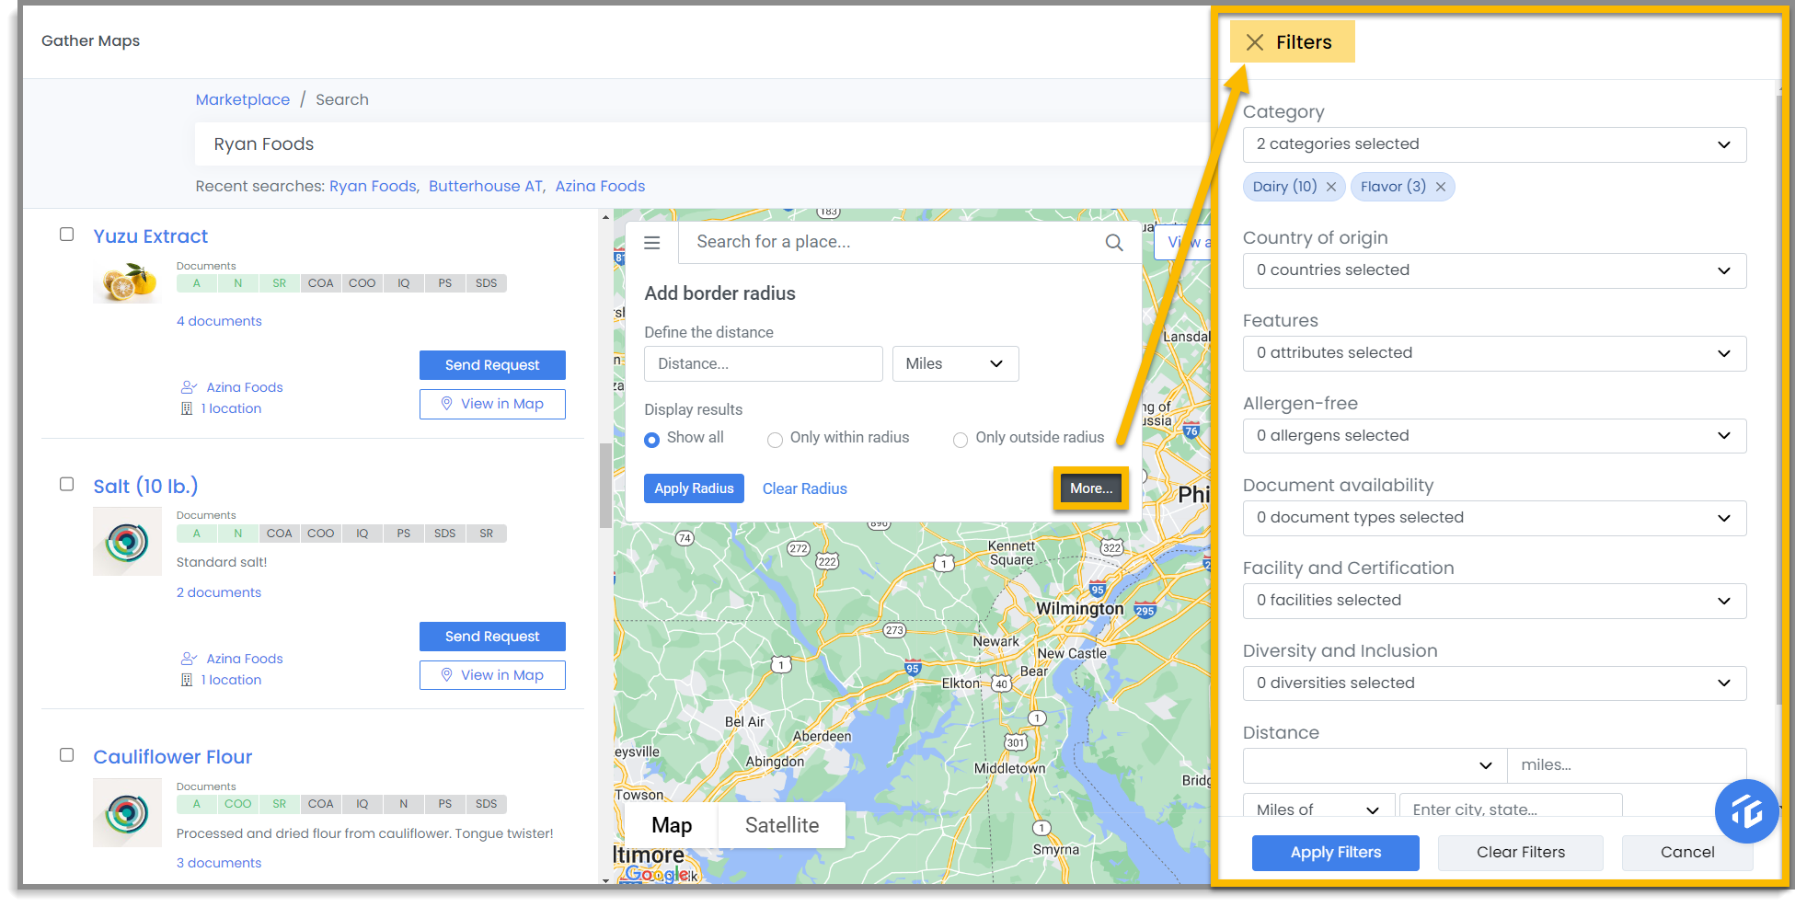
Task: View Yuzu Extract in Map
Action: tap(492, 404)
